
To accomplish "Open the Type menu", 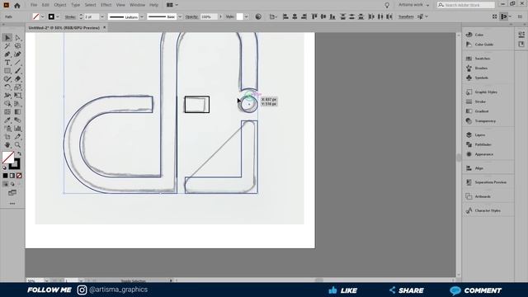I will pyautogui.click(x=75, y=5).
